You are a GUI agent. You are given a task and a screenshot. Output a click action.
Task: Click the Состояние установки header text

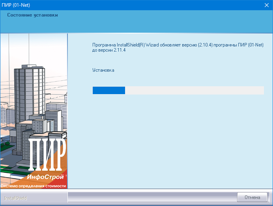(32, 15)
